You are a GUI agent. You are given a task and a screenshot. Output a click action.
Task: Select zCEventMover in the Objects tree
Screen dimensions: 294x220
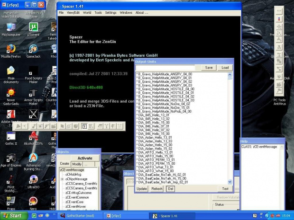tap(75, 207)
